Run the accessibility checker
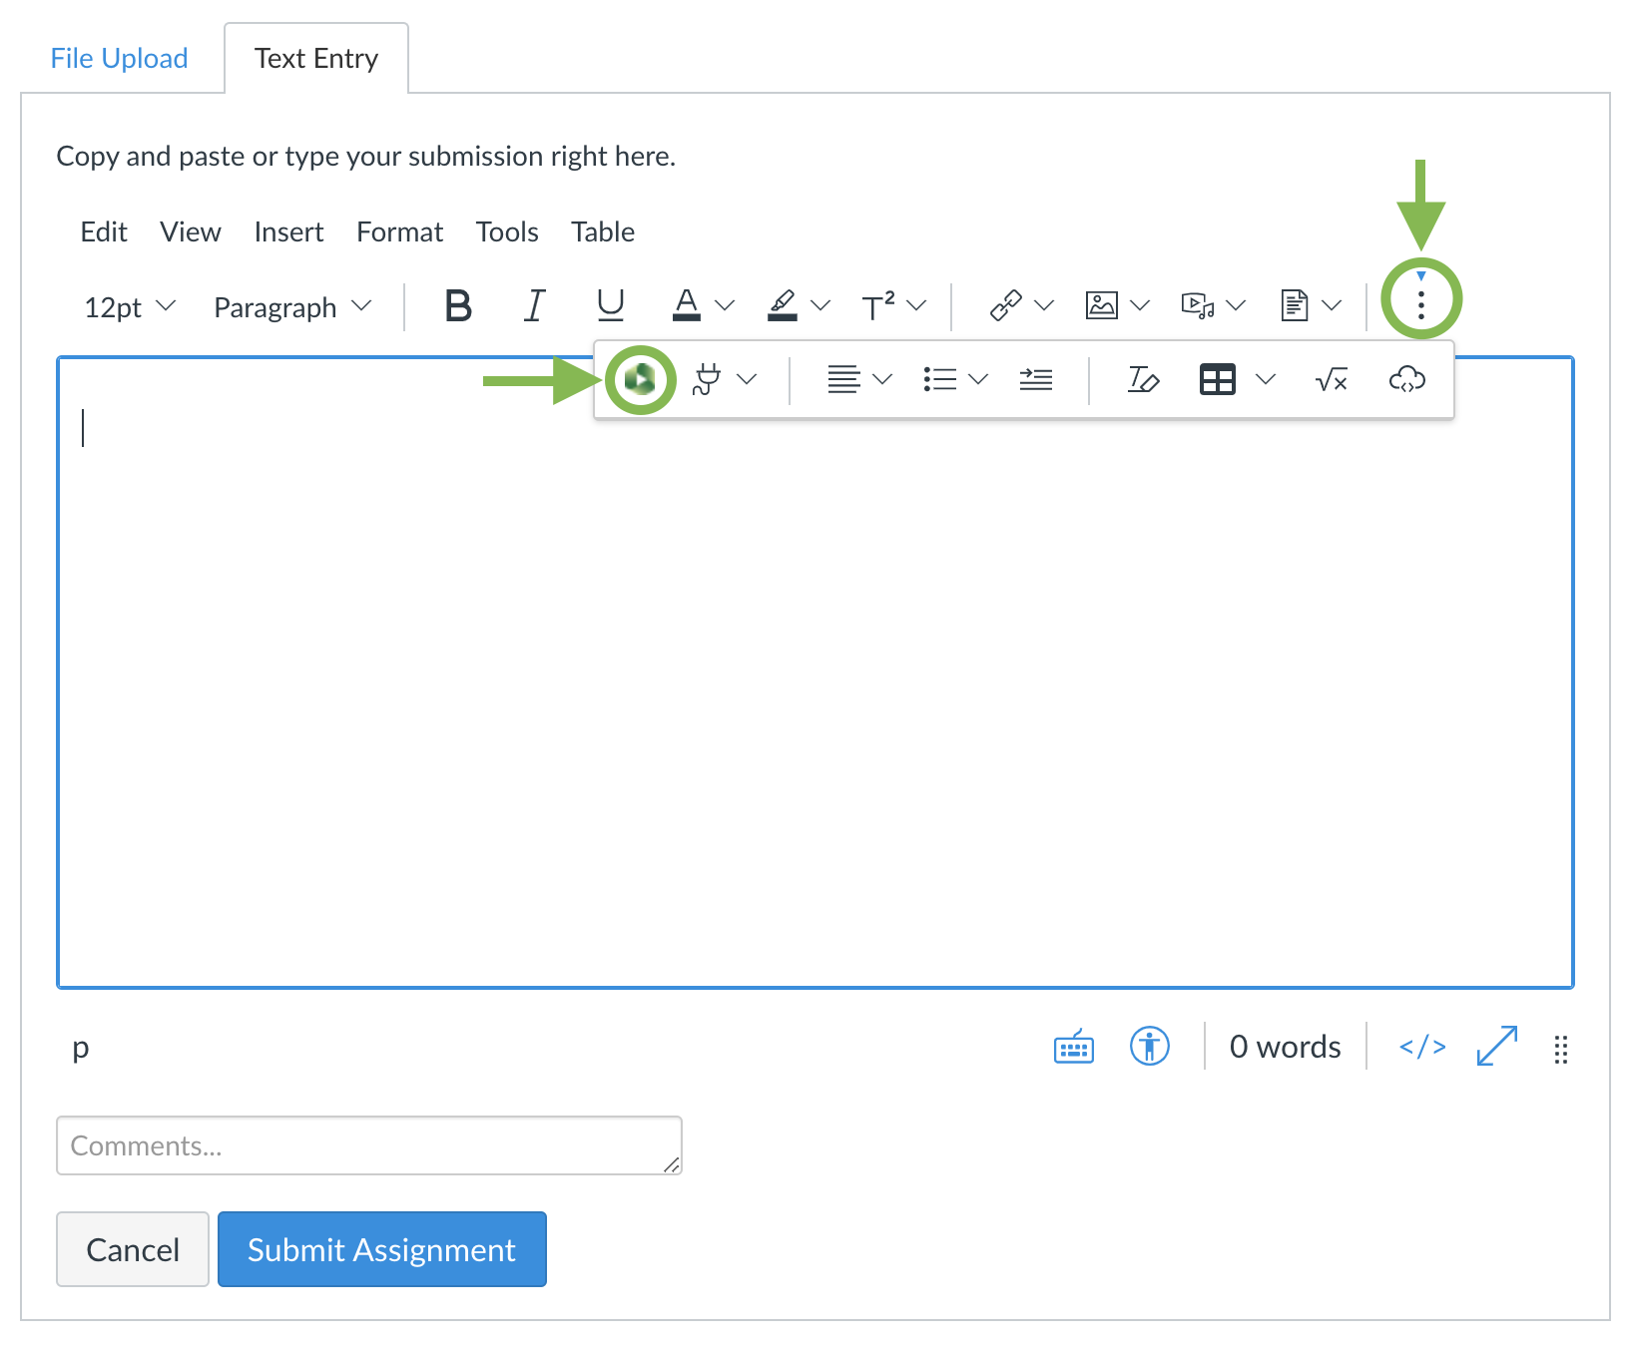The width and height of the screenshot is (1631, 1355). tap(1149, 1047)
